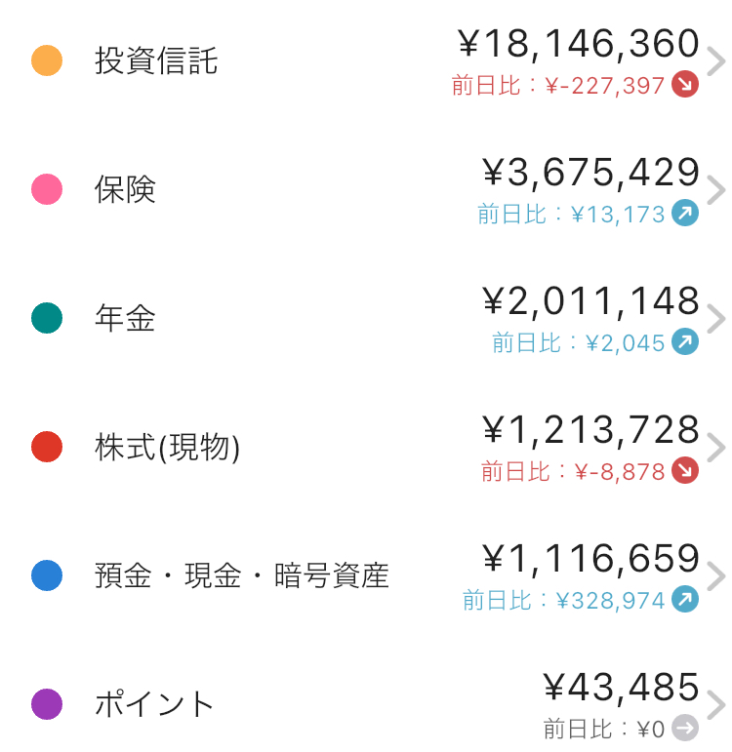Click the pink 保険 color dot
732x752 pixels.
47,189
